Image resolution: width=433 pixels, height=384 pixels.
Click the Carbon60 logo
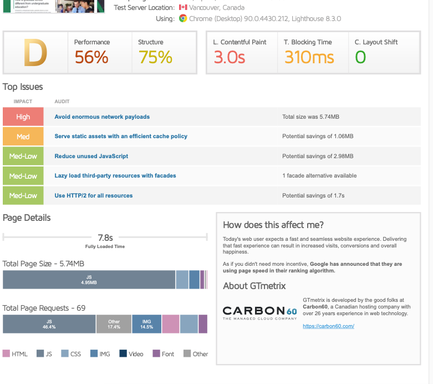259,313
